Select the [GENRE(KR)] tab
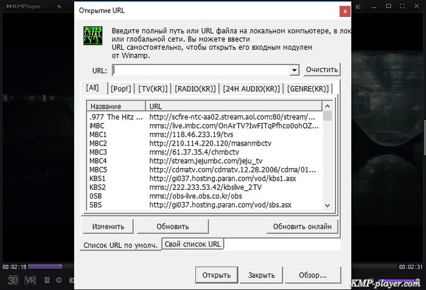Image resolution: width=426 pixels, height=290 pixels. (308, 89)
